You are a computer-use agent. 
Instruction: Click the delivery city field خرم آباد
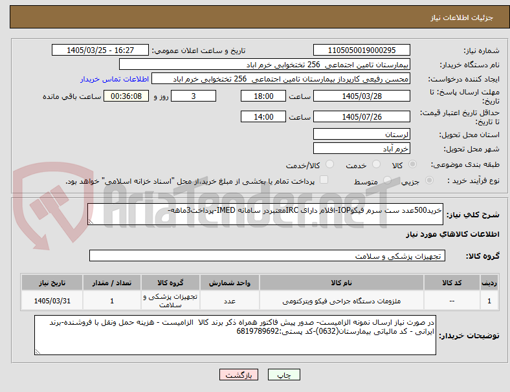pos(362,148)
